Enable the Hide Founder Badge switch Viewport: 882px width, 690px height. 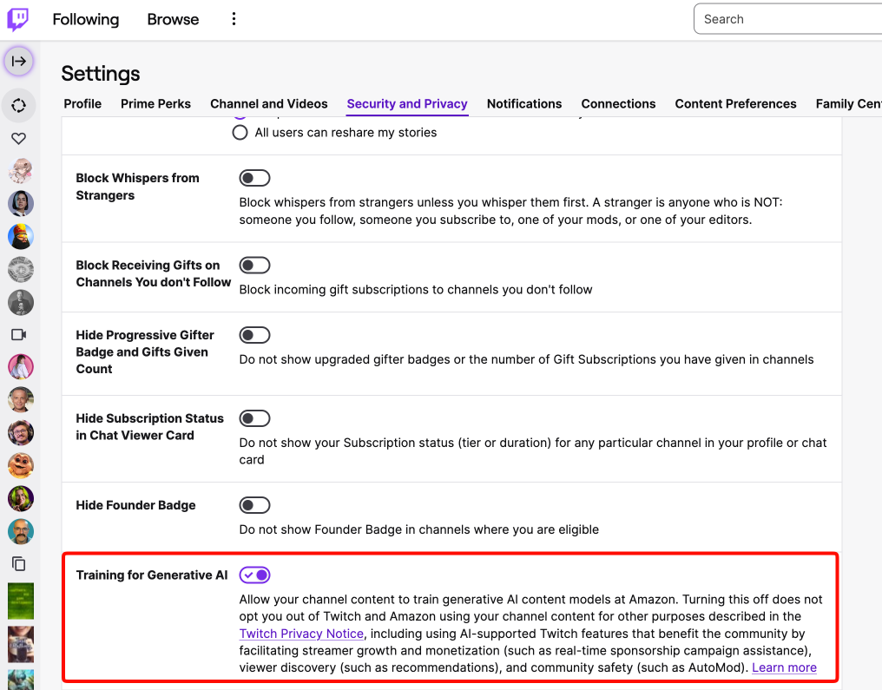[255, 505]
